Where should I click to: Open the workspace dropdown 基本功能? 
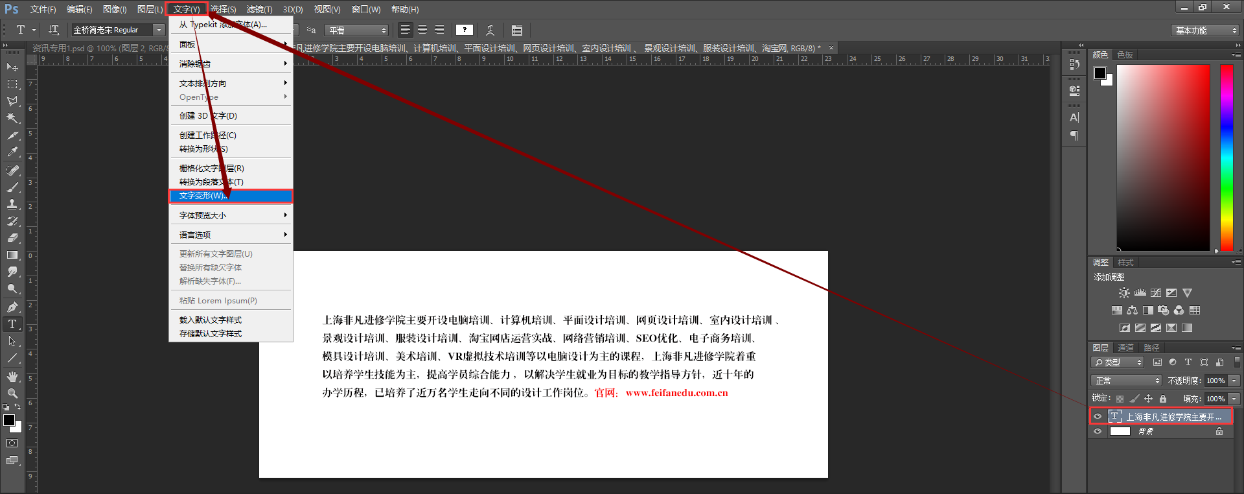coord(1205,30)
